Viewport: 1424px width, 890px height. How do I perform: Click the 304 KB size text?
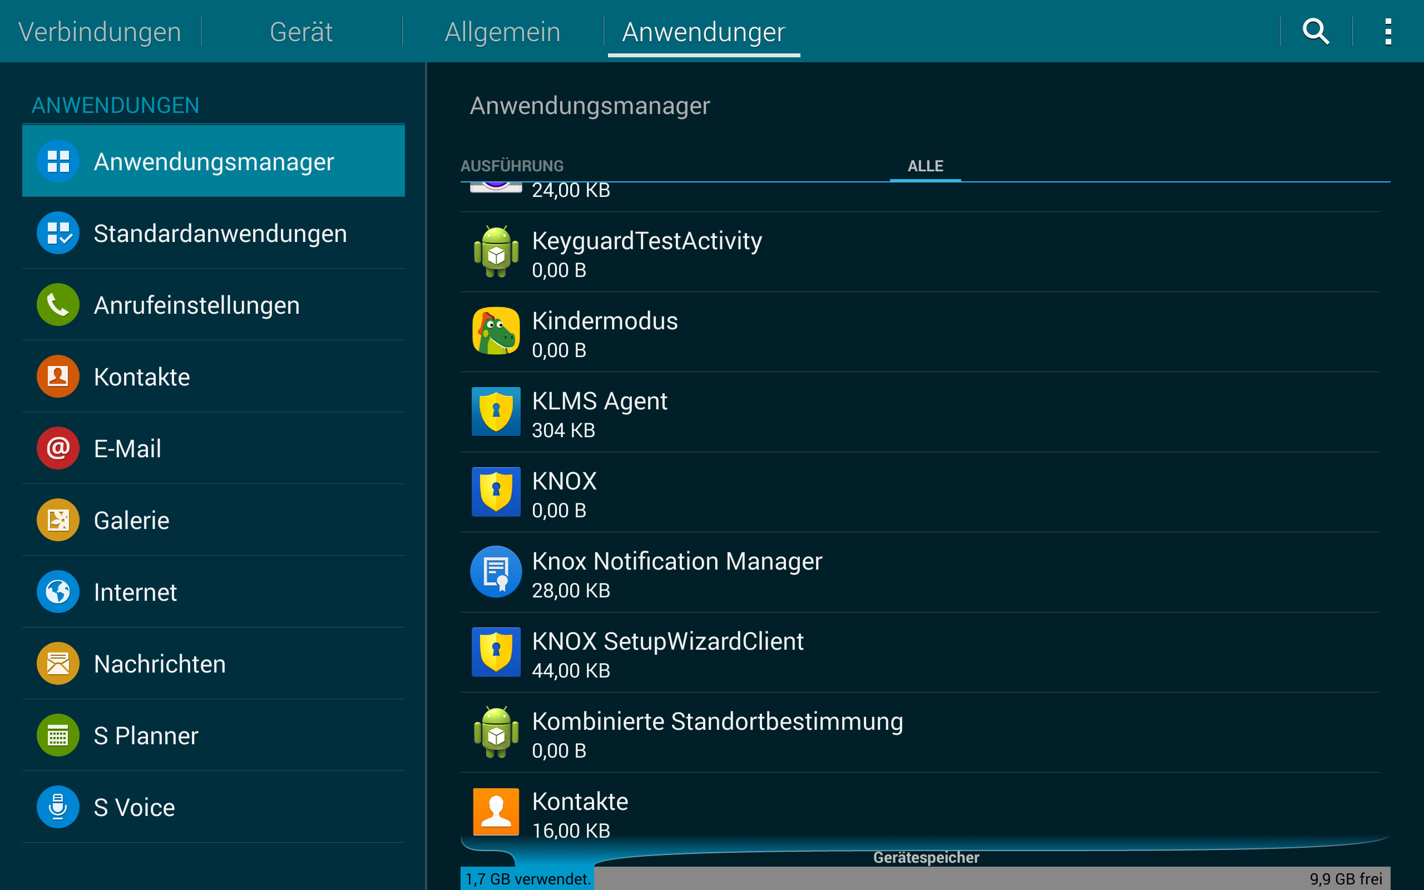point(563,431)
